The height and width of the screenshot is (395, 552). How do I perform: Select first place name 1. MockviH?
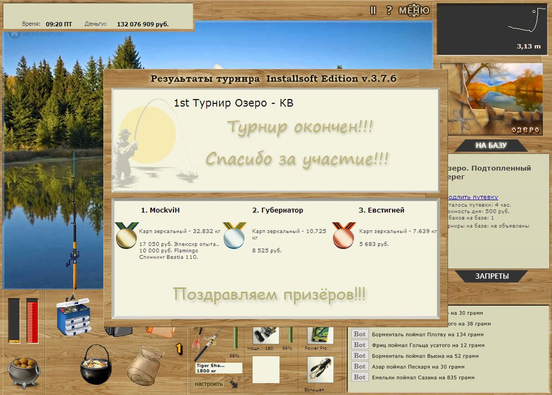160,210
